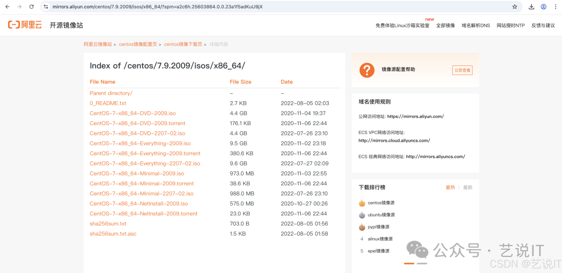Select the 最热 ranking tab
The image size is (562, 273).
pyautogui.click(x=450, y=187)
